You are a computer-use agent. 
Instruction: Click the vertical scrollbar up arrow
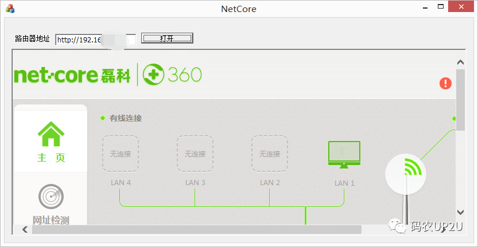[460, 62]
